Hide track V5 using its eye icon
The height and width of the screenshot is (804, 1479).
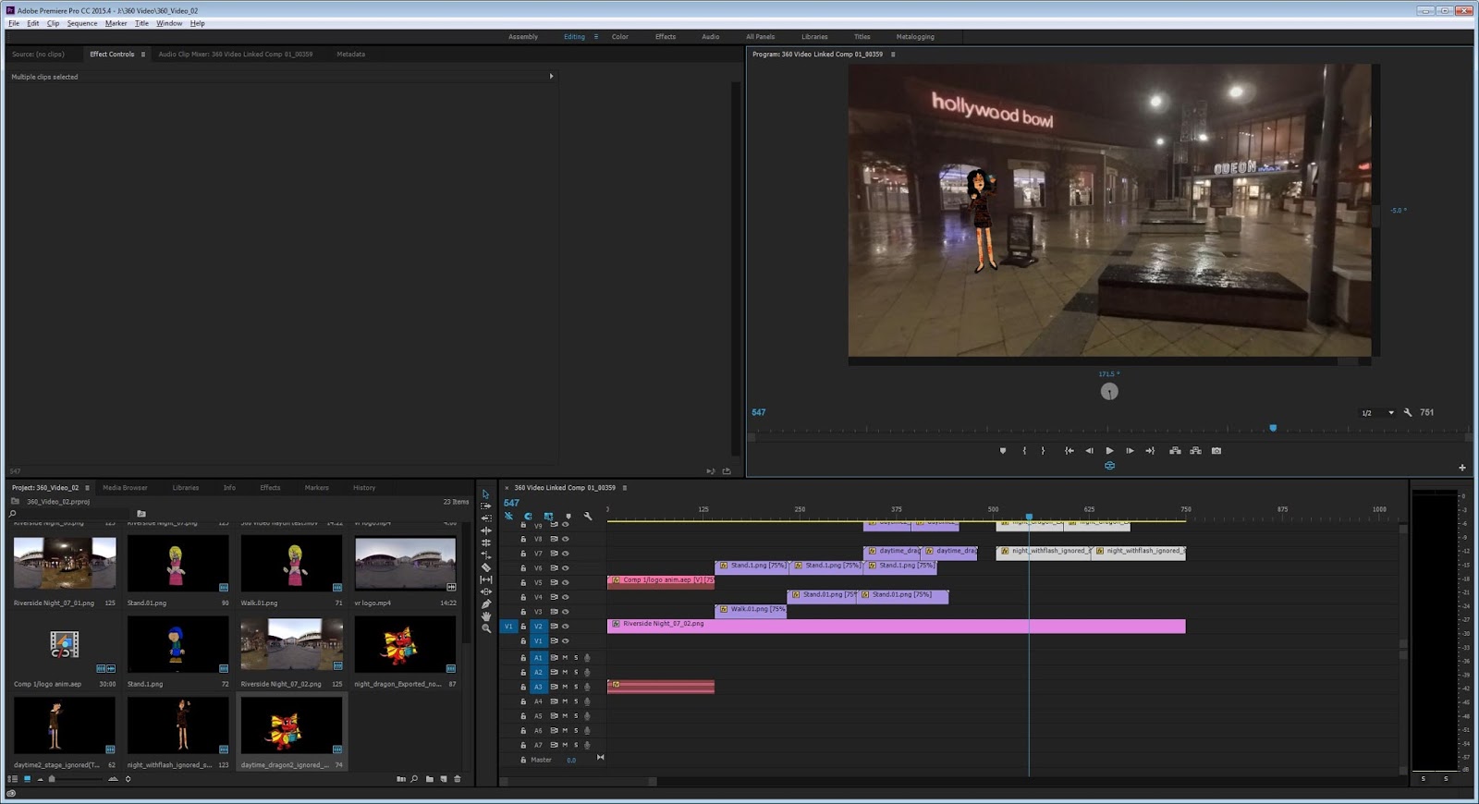[x=566, y=583]
